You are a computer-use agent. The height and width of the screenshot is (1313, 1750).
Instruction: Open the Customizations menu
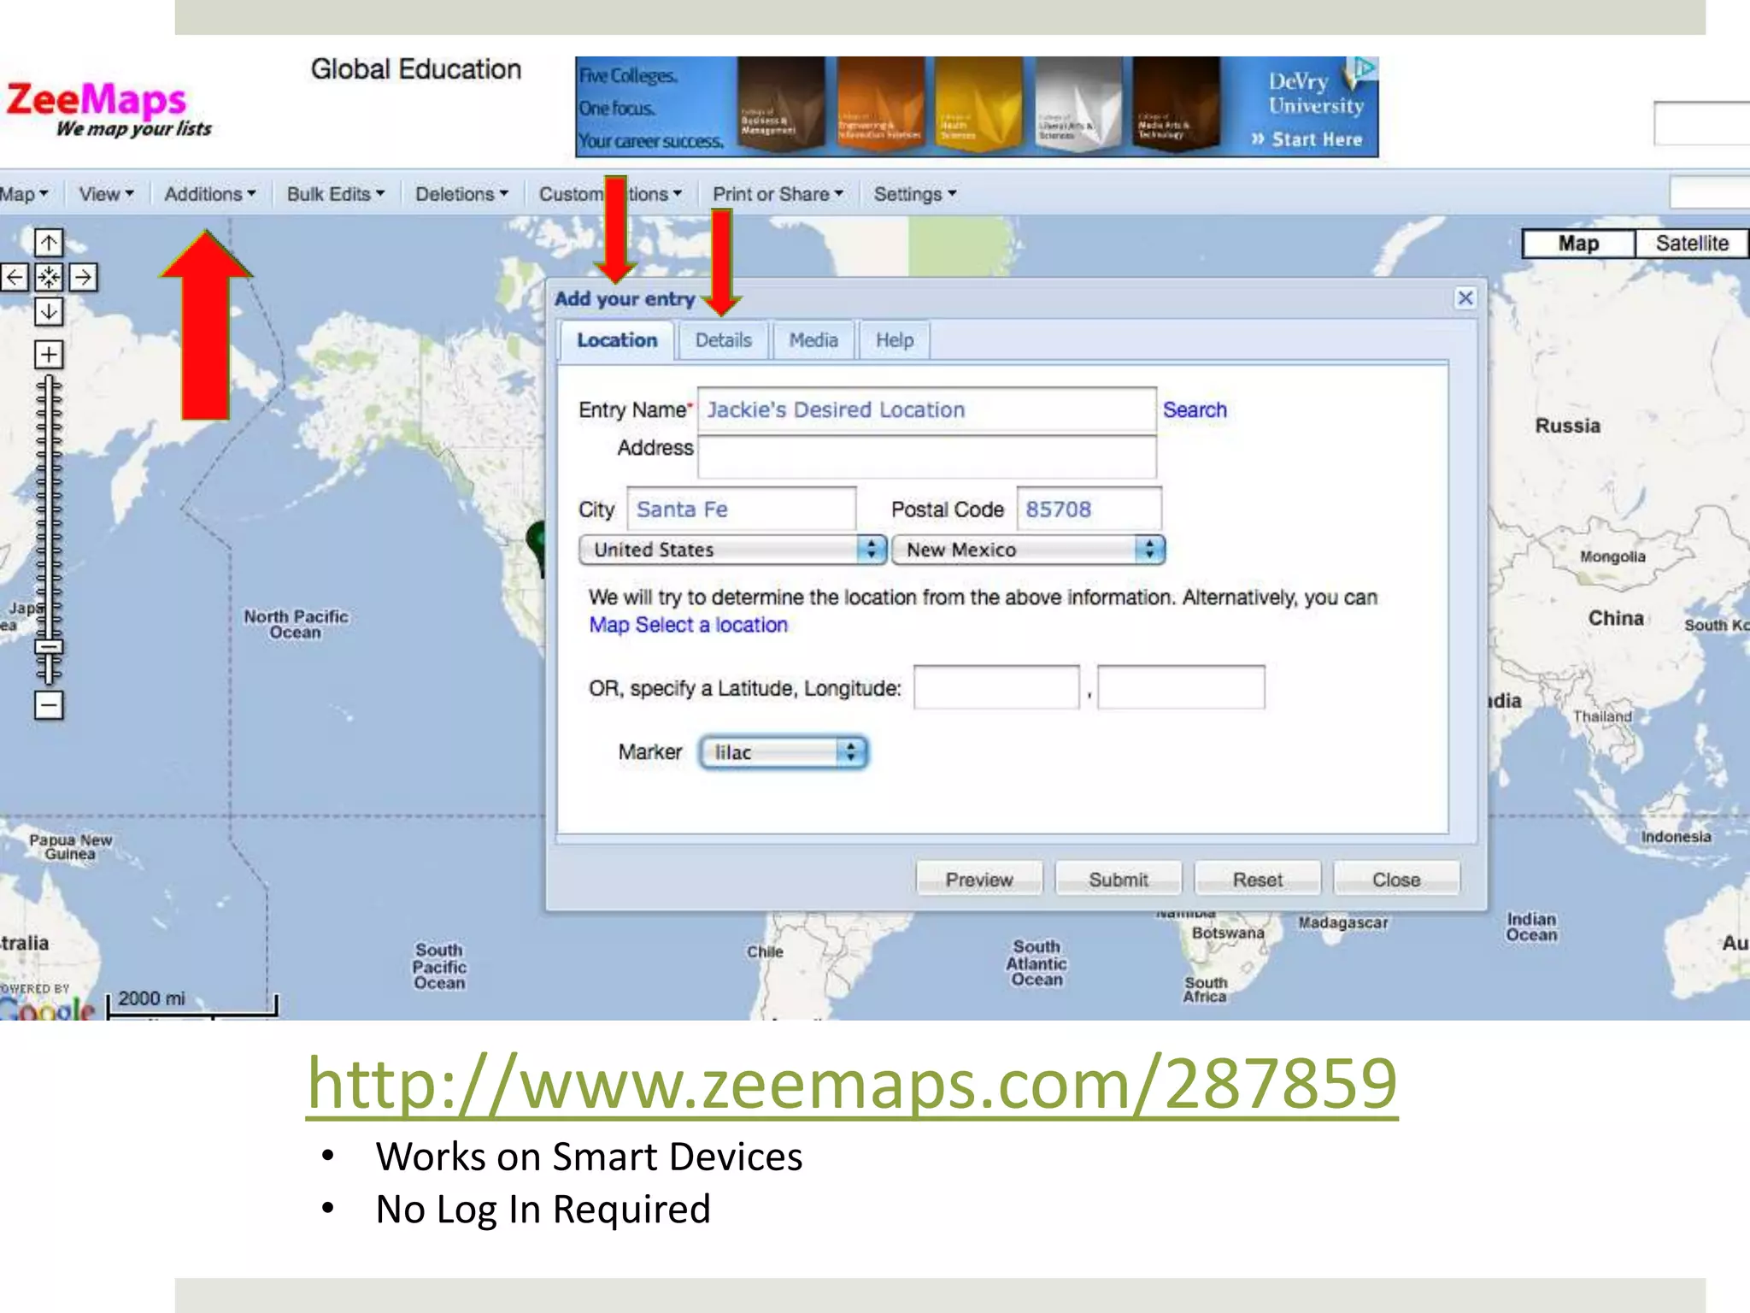click(610, 194)
